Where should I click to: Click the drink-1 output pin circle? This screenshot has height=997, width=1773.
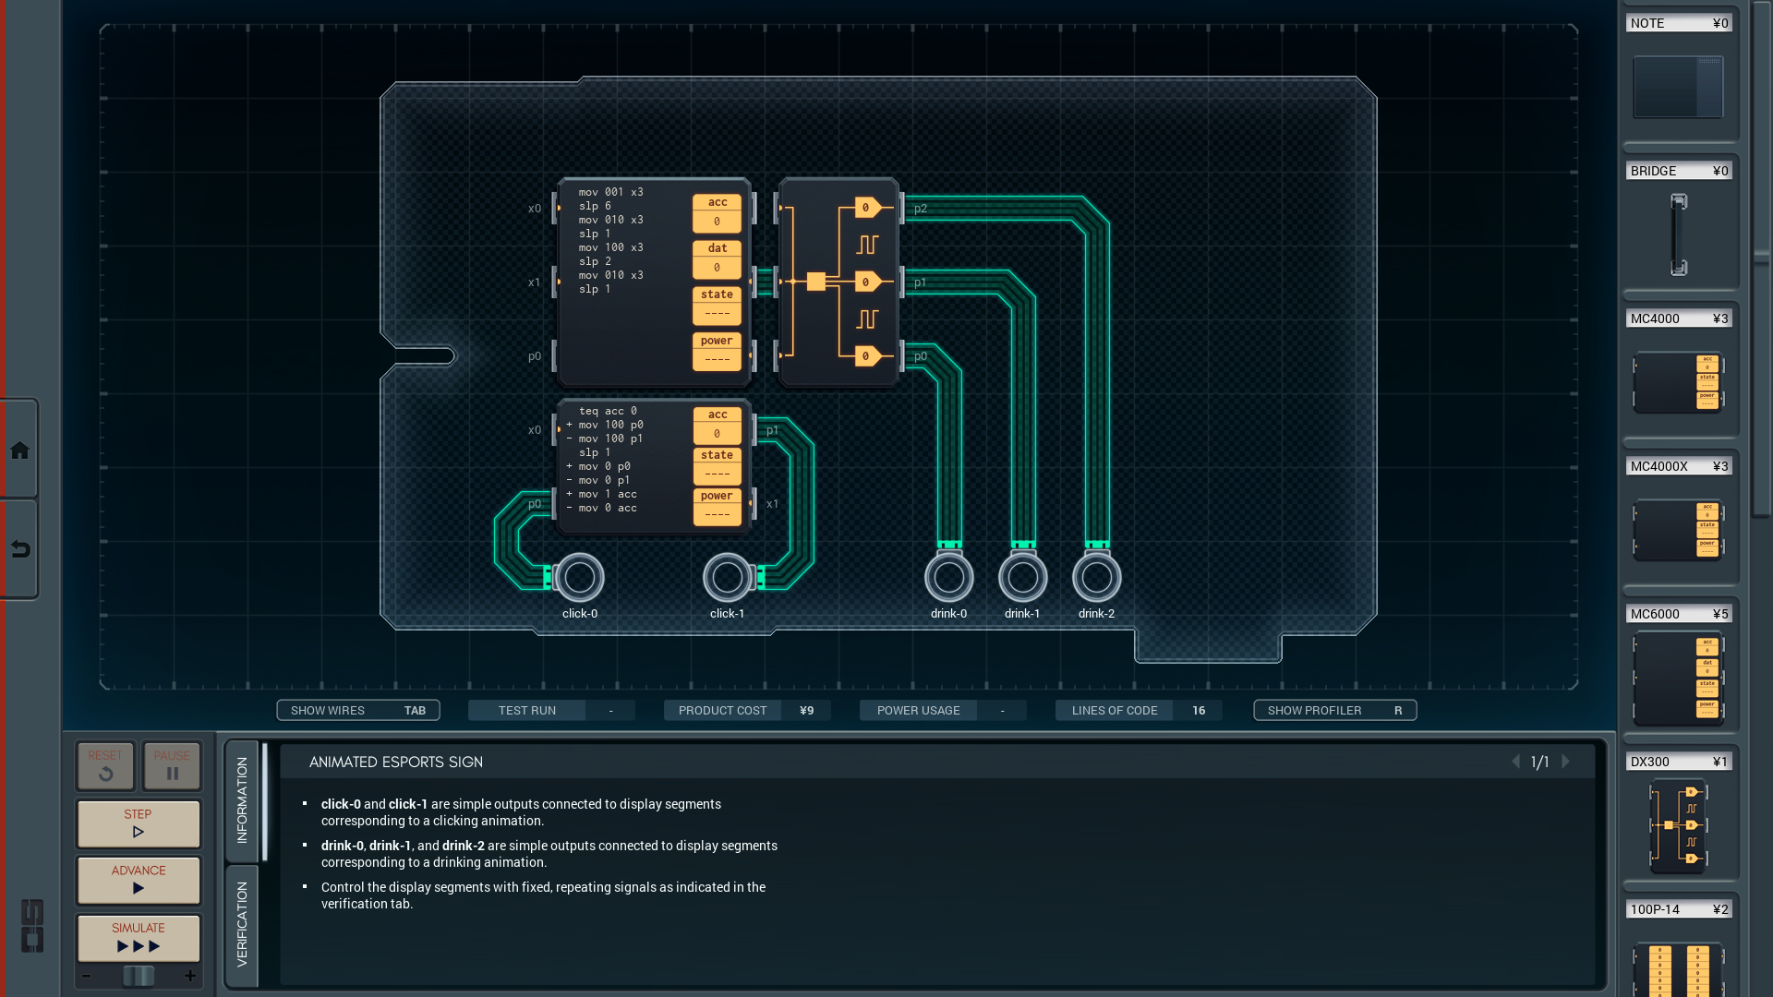(1023, 577)
